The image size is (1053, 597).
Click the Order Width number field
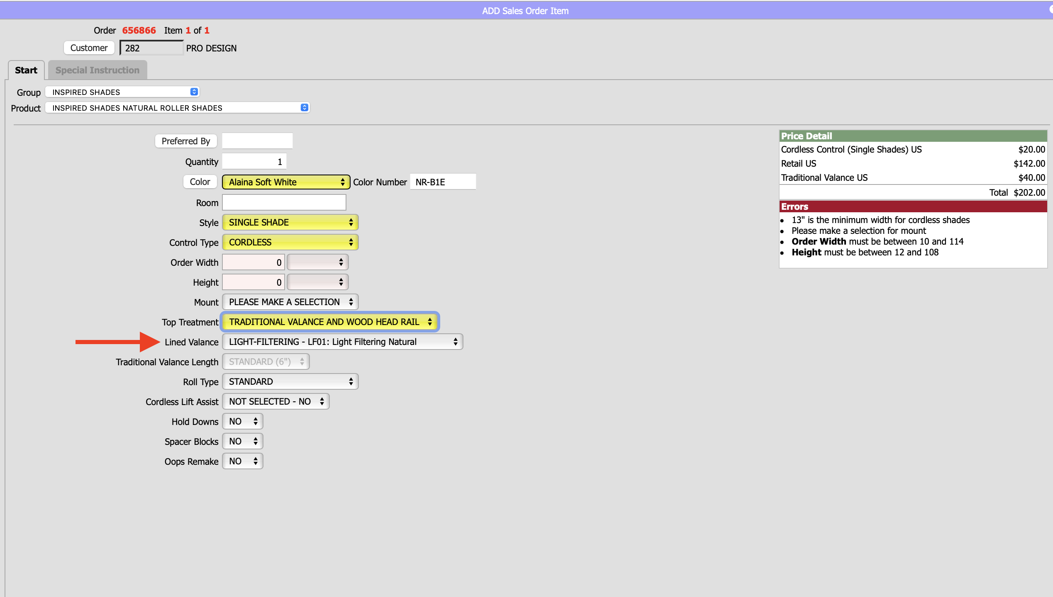click(x=253, y=262)
